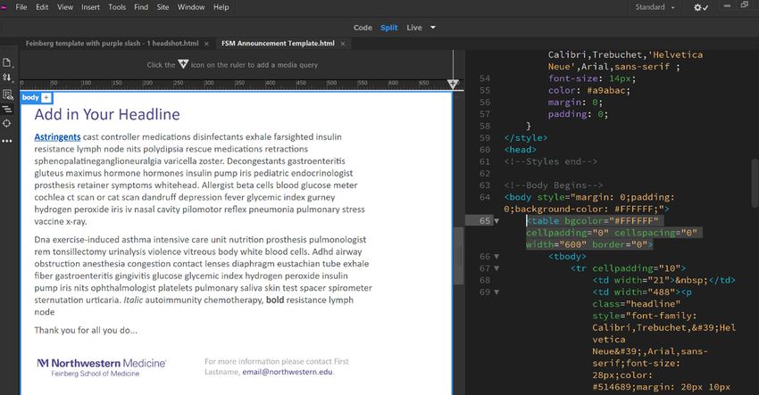This screenshot has height=395, width=759.
Task: Click the Feinberg School of Medicine text
Action: coord(96,374)
